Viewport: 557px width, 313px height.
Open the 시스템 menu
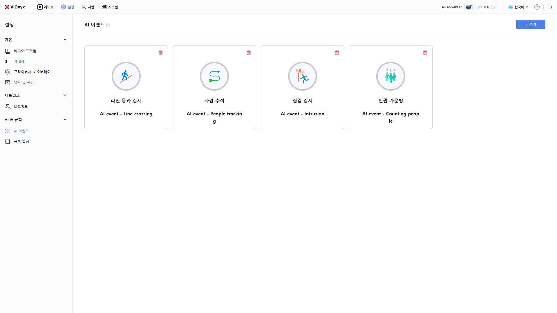110,7
